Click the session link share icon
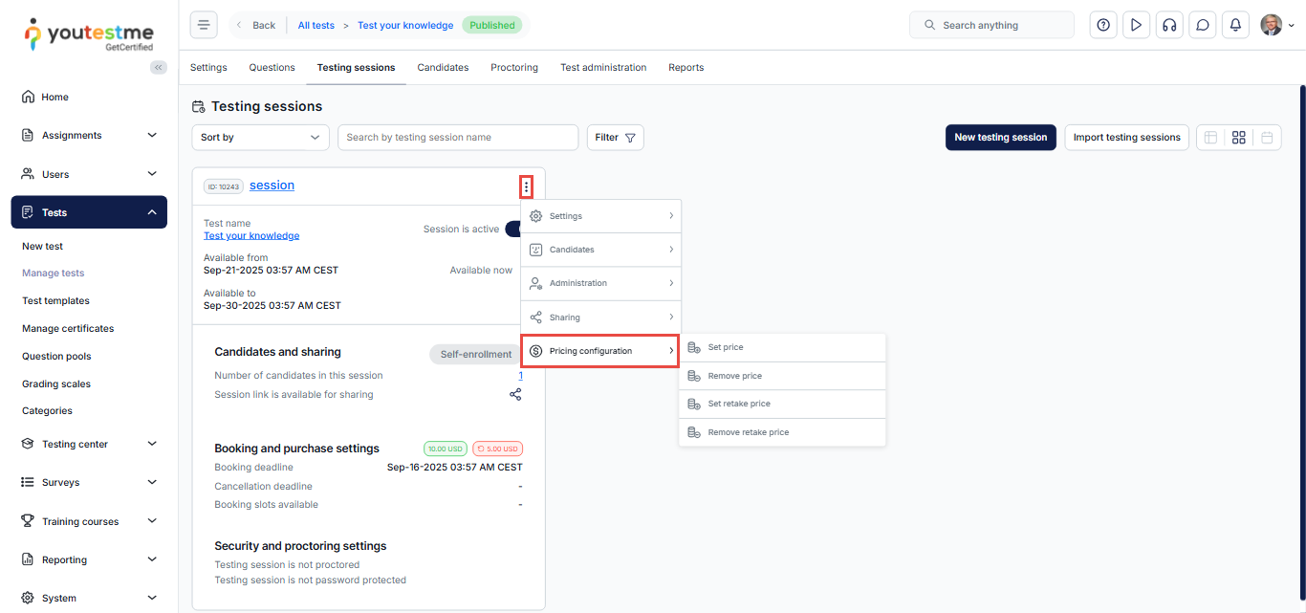The width and height of the screenshot is (1306, 613). tap(515, 394)
